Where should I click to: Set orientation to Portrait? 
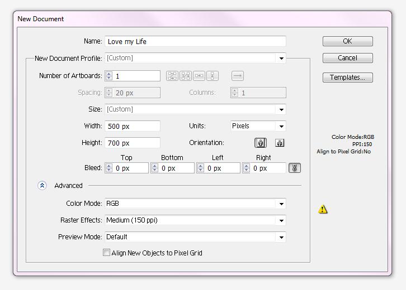261,143
